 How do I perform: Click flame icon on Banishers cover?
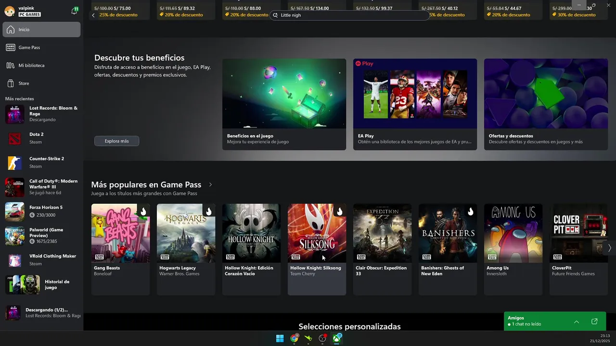(x=471, y=211)
